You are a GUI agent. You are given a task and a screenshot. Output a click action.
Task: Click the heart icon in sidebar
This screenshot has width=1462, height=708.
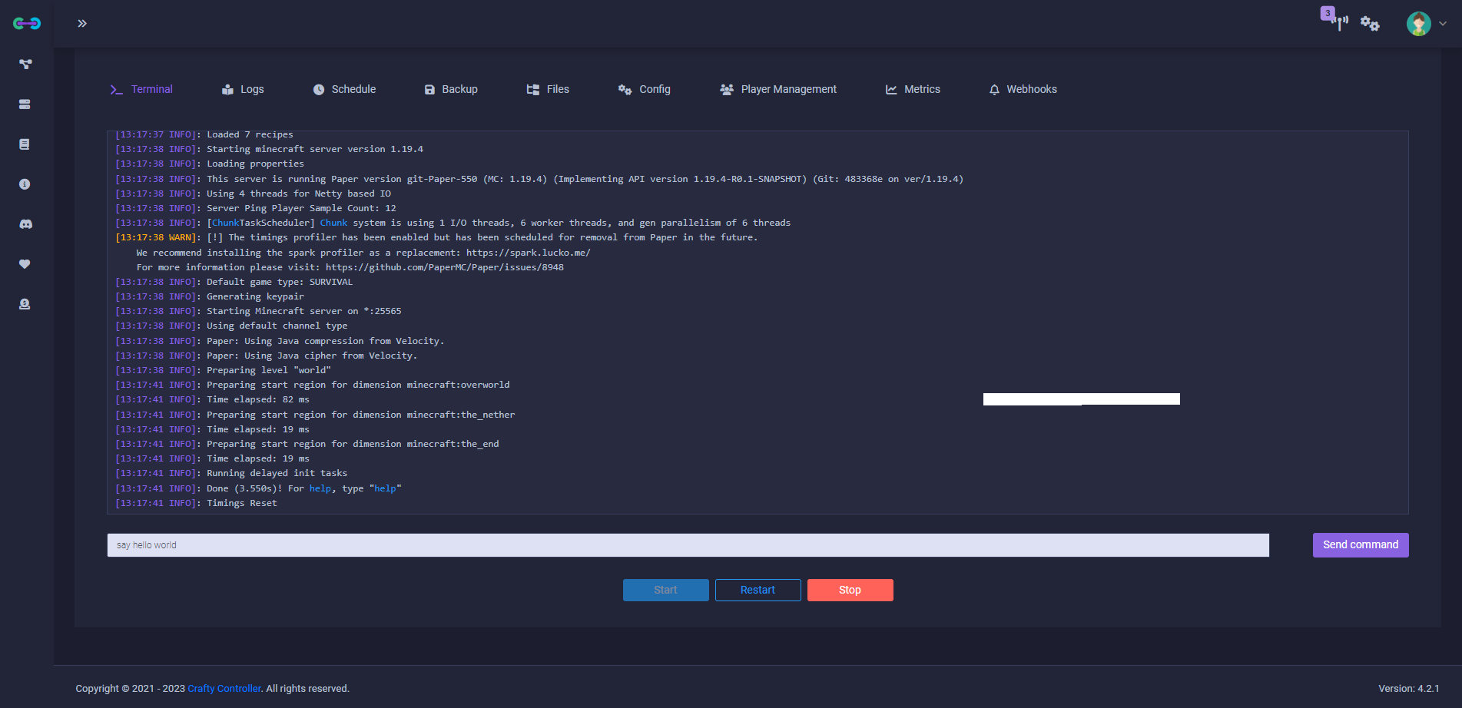(x=25, y=264)
